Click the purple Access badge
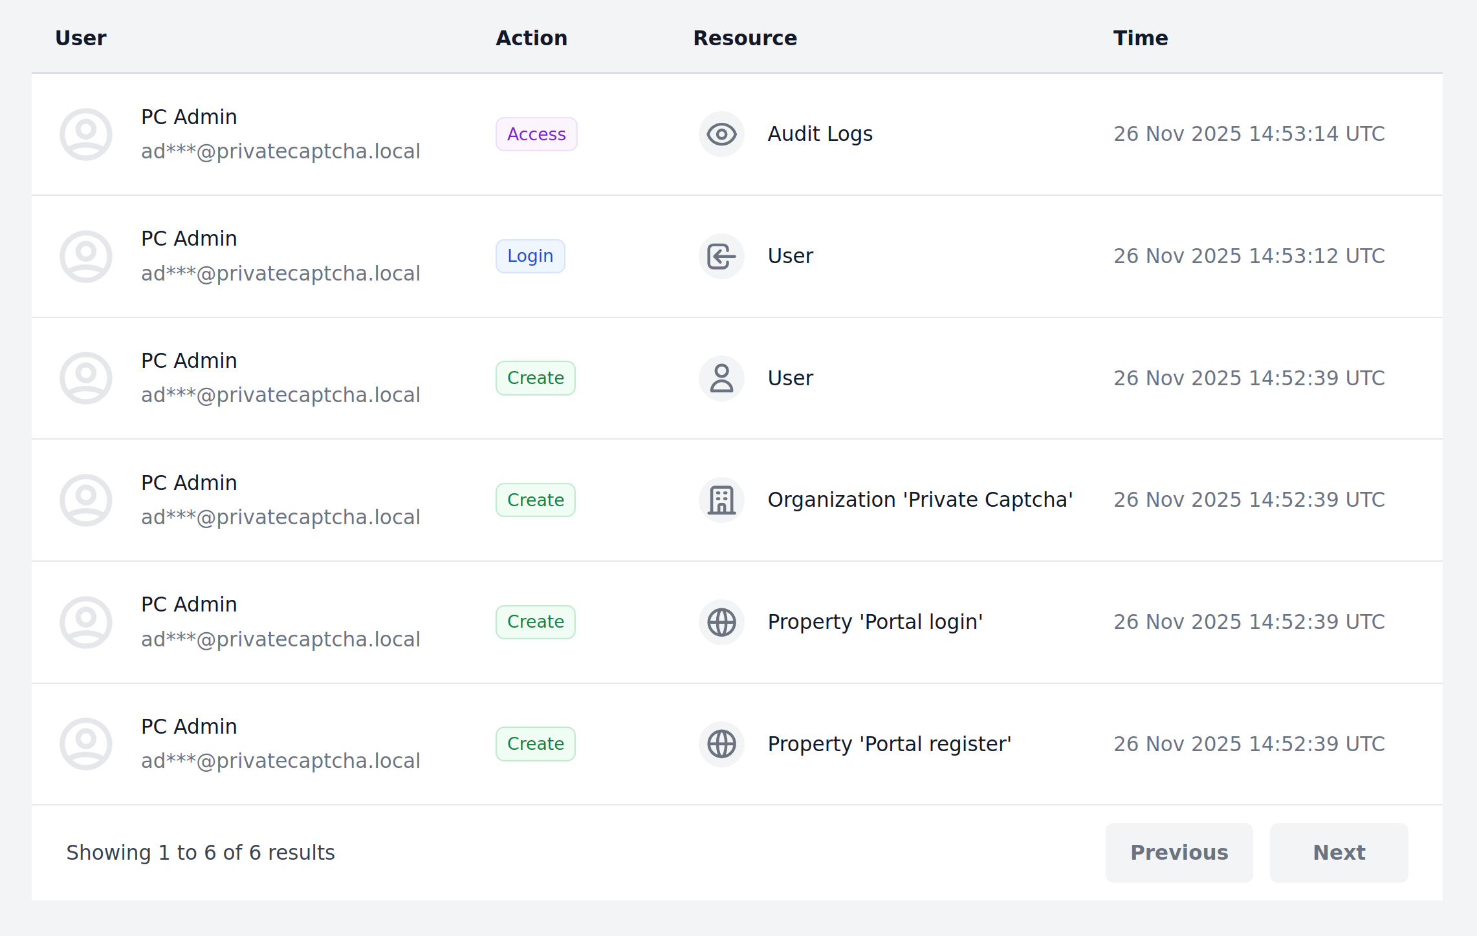 [536, 134]
